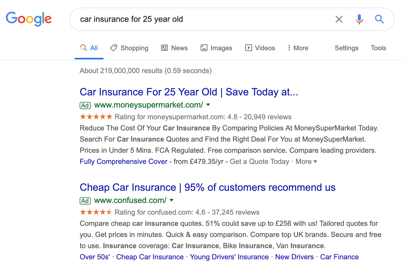This screenshot has height=272, width=404.
Task: Switch to the News tab
Action: pyautogui.click(x=174, y=48)
